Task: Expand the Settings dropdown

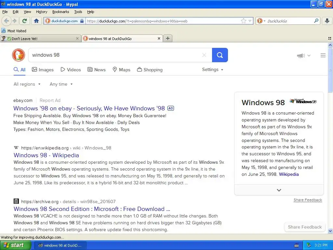Action: click(213, 70)
